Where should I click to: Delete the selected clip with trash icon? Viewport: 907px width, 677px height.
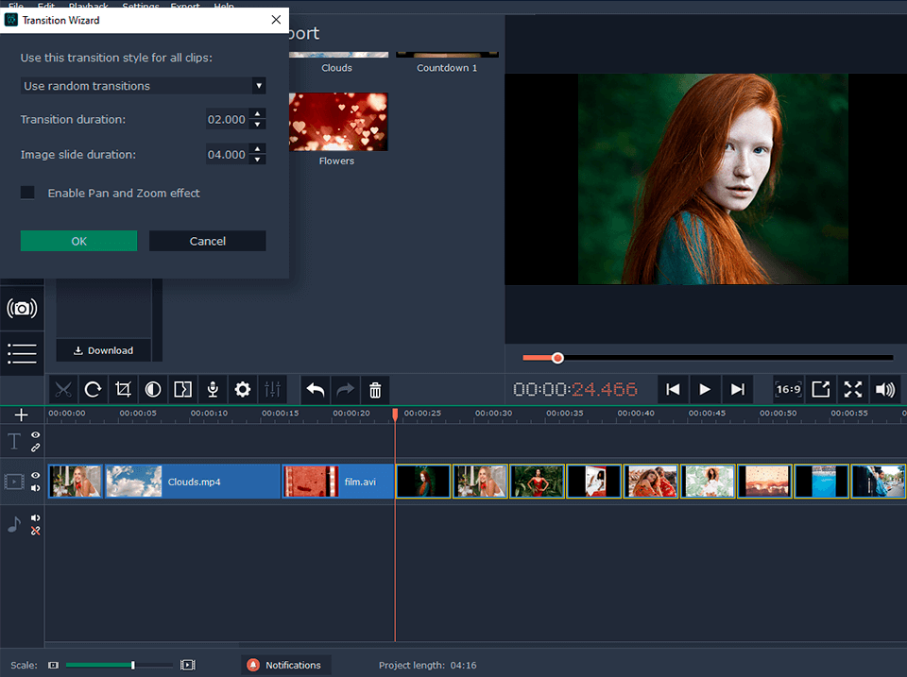(375, 389)
